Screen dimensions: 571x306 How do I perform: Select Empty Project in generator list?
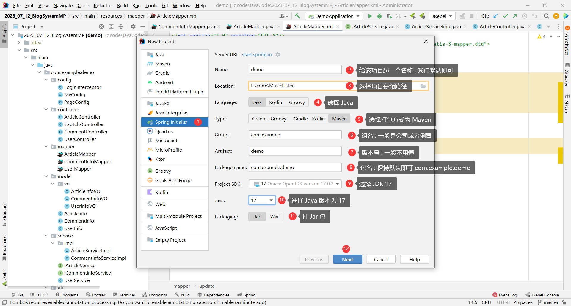coord(175,240)
